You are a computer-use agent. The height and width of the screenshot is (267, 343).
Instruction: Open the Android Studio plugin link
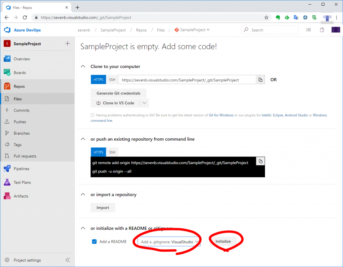(x=296, y=115)
